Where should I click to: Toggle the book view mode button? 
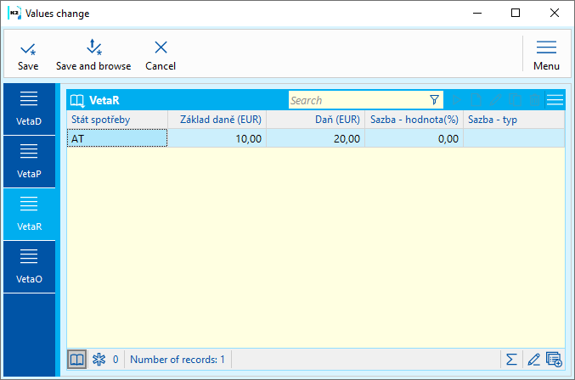click(x=77, y=360)
